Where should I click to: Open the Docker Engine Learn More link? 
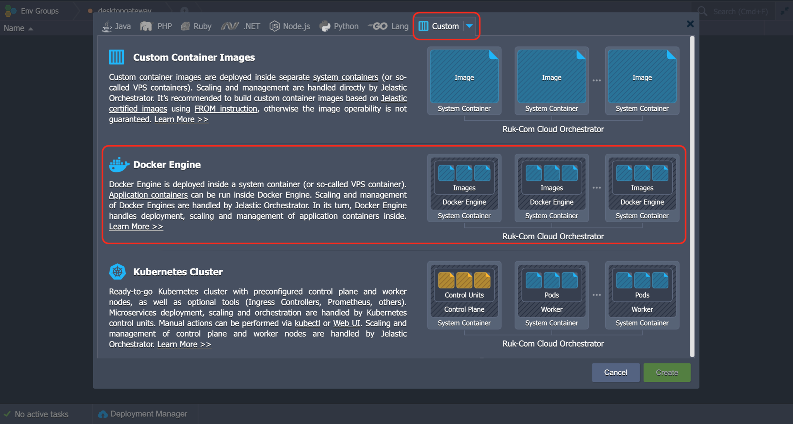click(136, 227)
